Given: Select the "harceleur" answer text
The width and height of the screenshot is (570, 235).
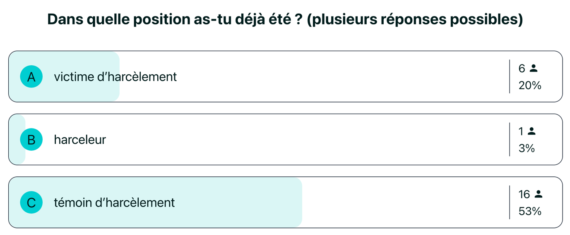Looking at the screenshot, I should tap(80, 140).
